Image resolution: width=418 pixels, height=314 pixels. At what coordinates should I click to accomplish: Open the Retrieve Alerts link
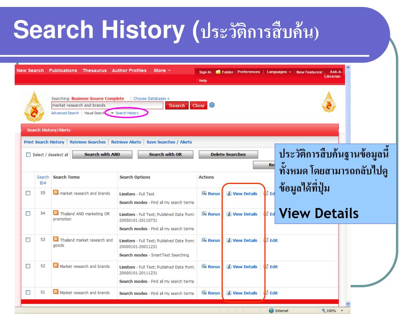[126, 142]
